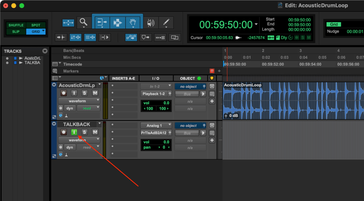Image resolution: width=364 pixels, height=201 pixels.
Task: Select SHUFFLE edit mode
Action: pos(16,25)
